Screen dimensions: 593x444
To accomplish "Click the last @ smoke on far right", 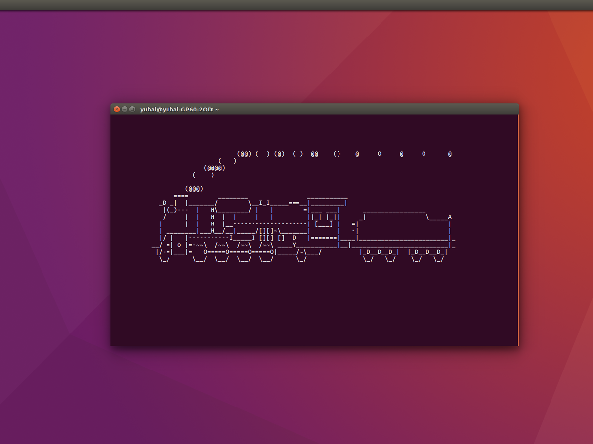I will pos(450,154).
